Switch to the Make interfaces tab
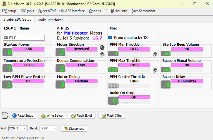 point(51,20)
